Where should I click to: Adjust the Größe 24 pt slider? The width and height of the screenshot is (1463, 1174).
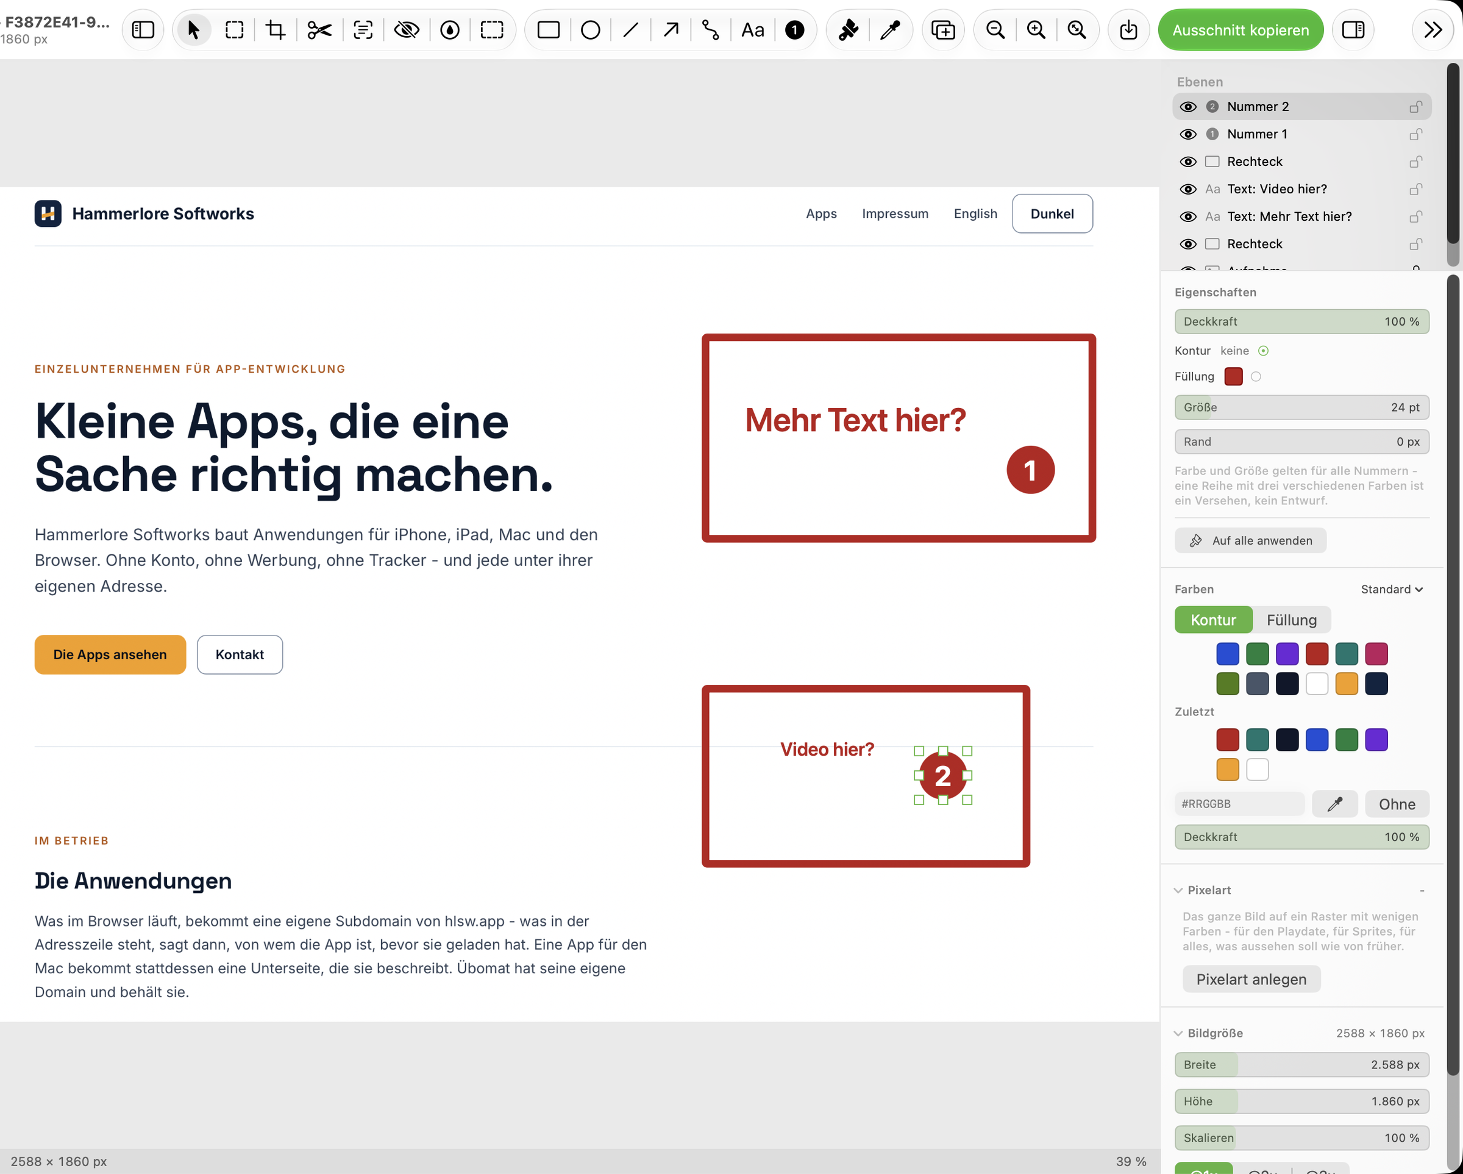pos(1301,407)
